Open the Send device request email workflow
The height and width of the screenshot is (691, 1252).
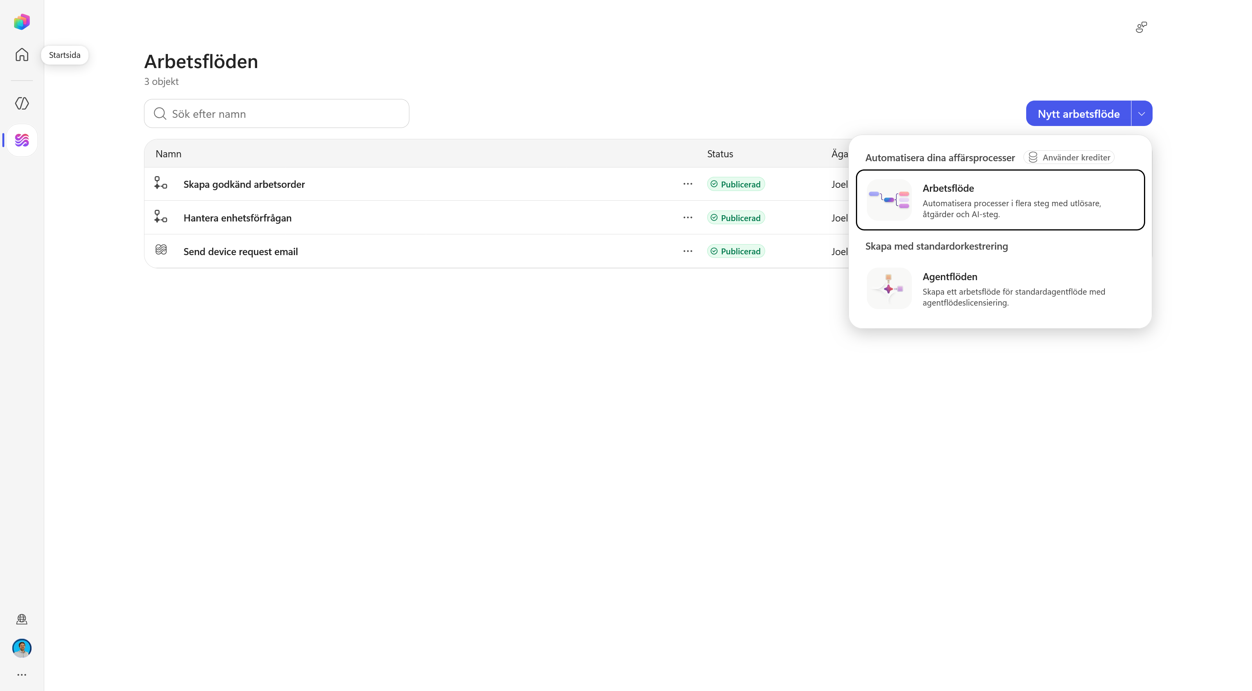coord(241,251)
